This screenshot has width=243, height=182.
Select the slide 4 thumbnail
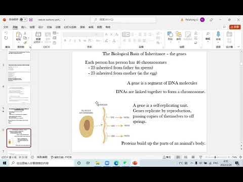[x=19, y=94]
